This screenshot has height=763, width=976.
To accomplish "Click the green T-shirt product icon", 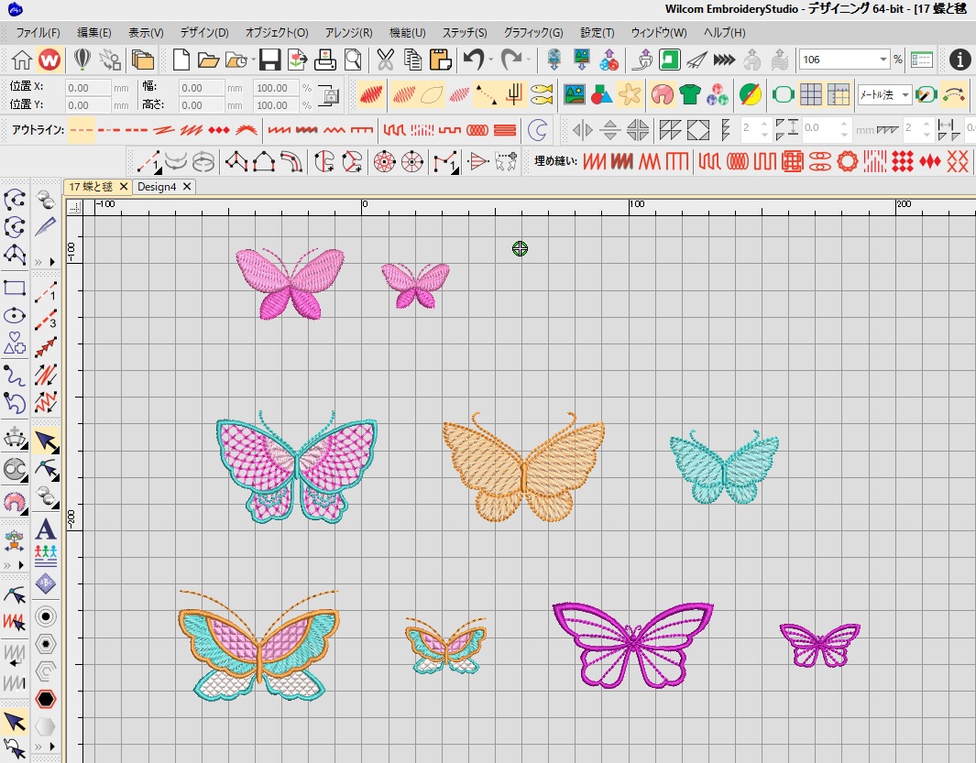I will coord(690,94).
